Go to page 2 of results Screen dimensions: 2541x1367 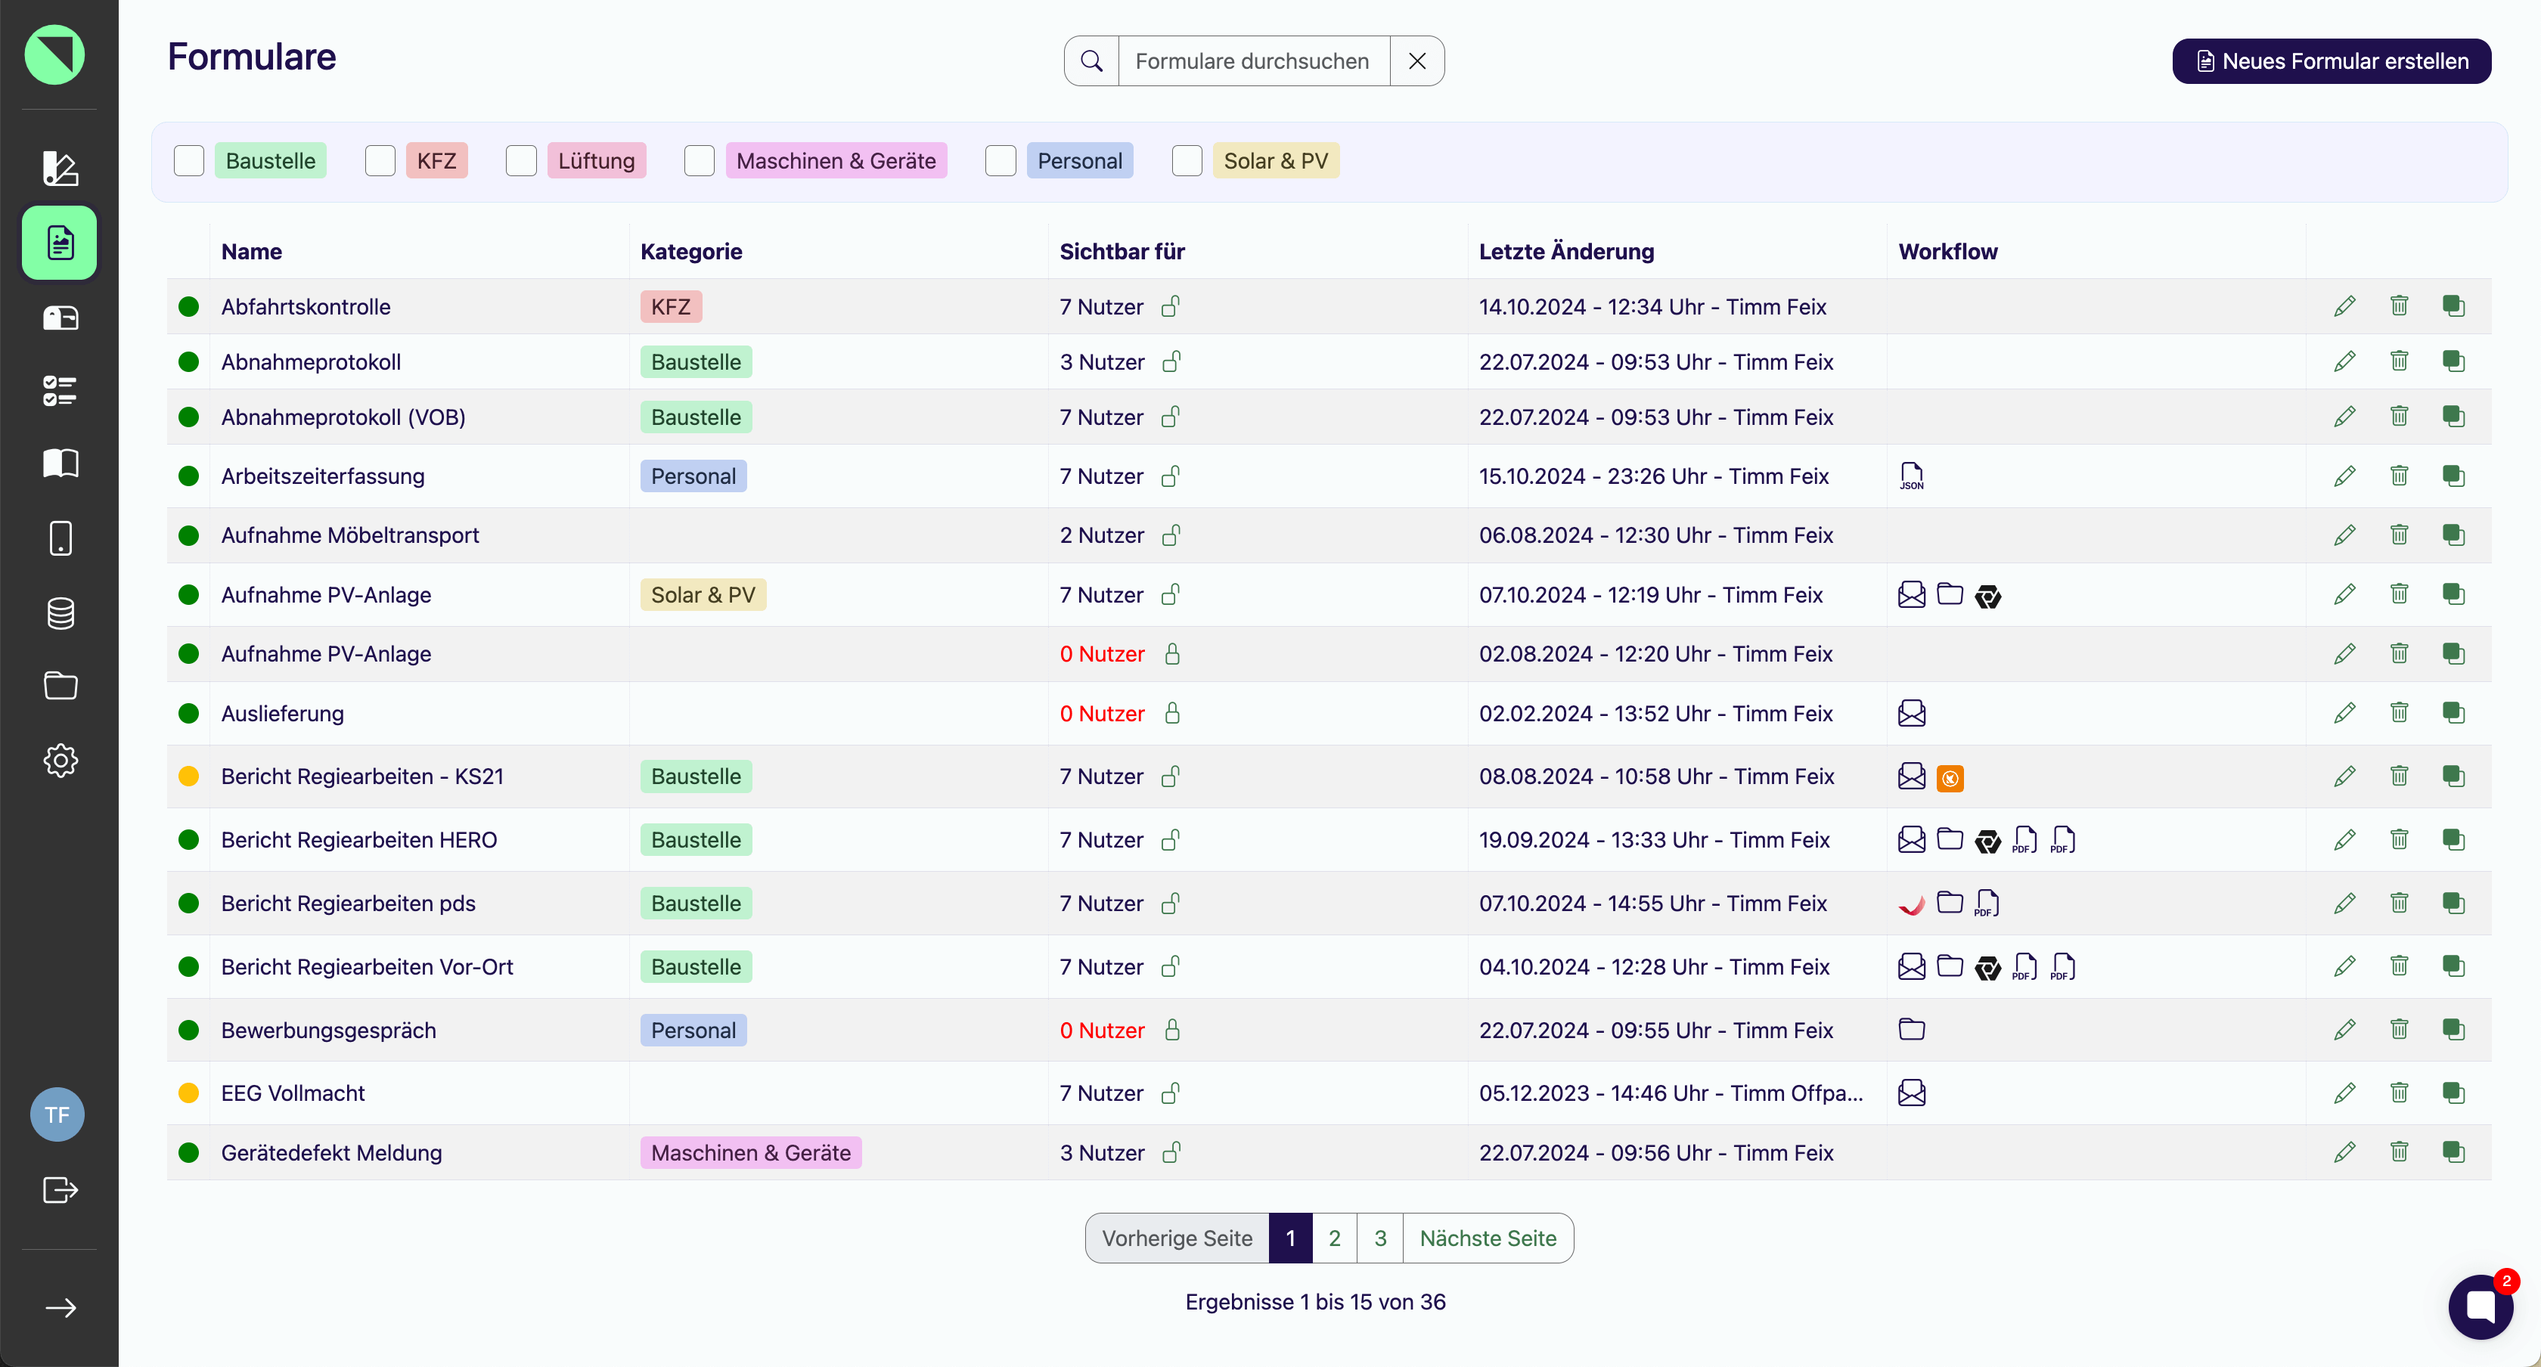[x=1333, y=1238]
